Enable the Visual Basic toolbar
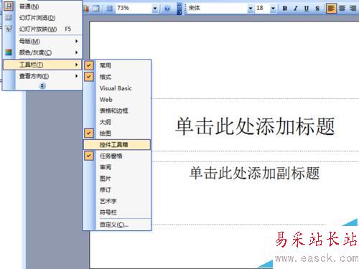359x269 pixels. pyautogui.click(x=117, y=88)
